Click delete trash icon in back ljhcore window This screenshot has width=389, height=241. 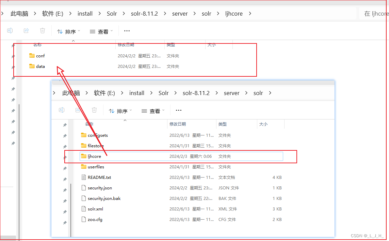click(43, 31)
